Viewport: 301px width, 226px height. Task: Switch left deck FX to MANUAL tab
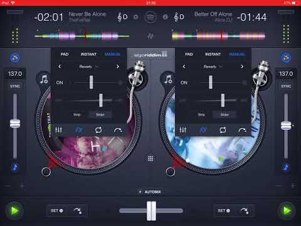click(x=112, y=55)
